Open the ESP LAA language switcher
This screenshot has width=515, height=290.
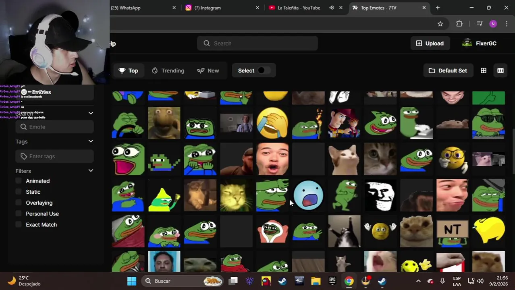click(457, 281)
